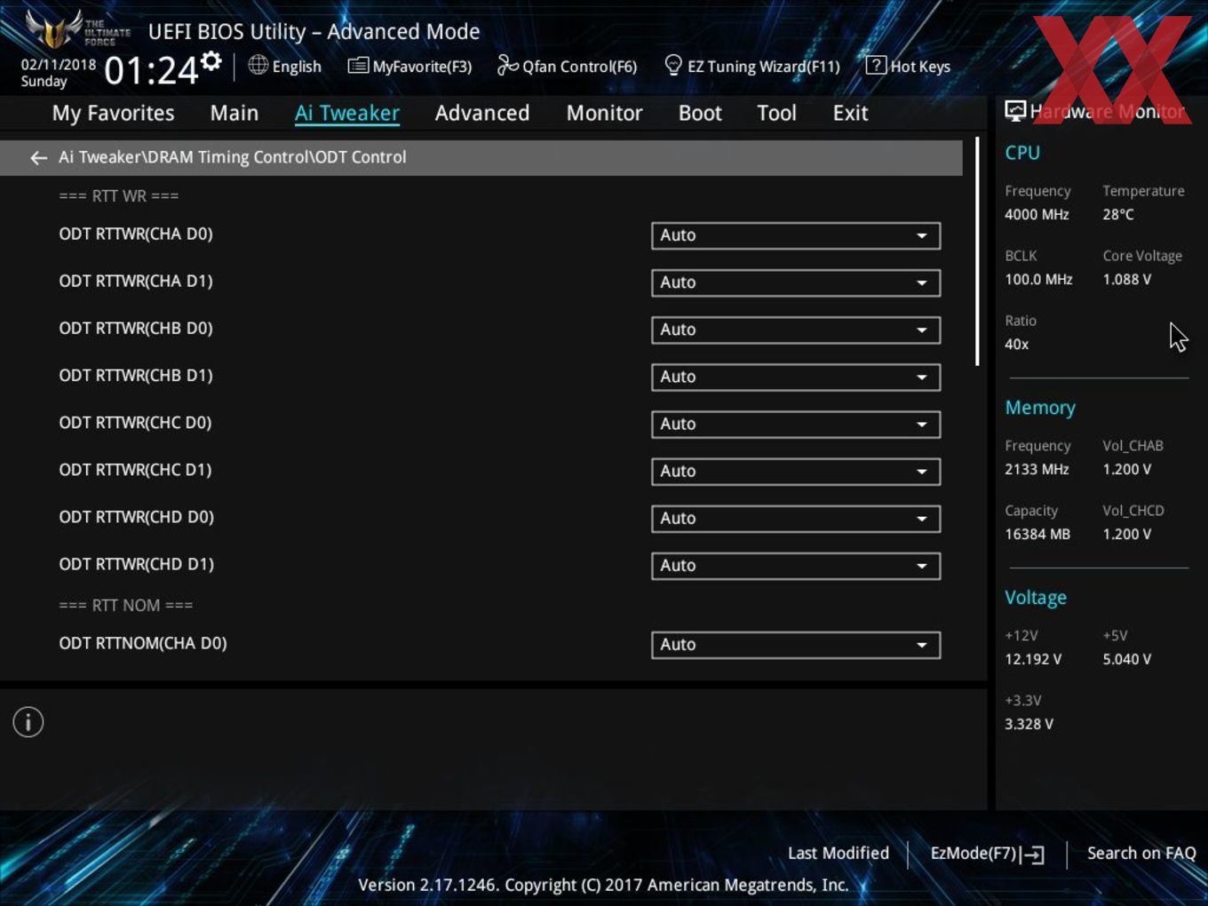The image size is (1208, 906).
Task: Click the settings gear next to the clock
Action: [x=211, y=61]
